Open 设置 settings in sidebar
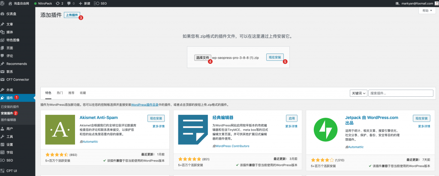The width and height of the screenshot is (439, 176). [x=9, y=144]
